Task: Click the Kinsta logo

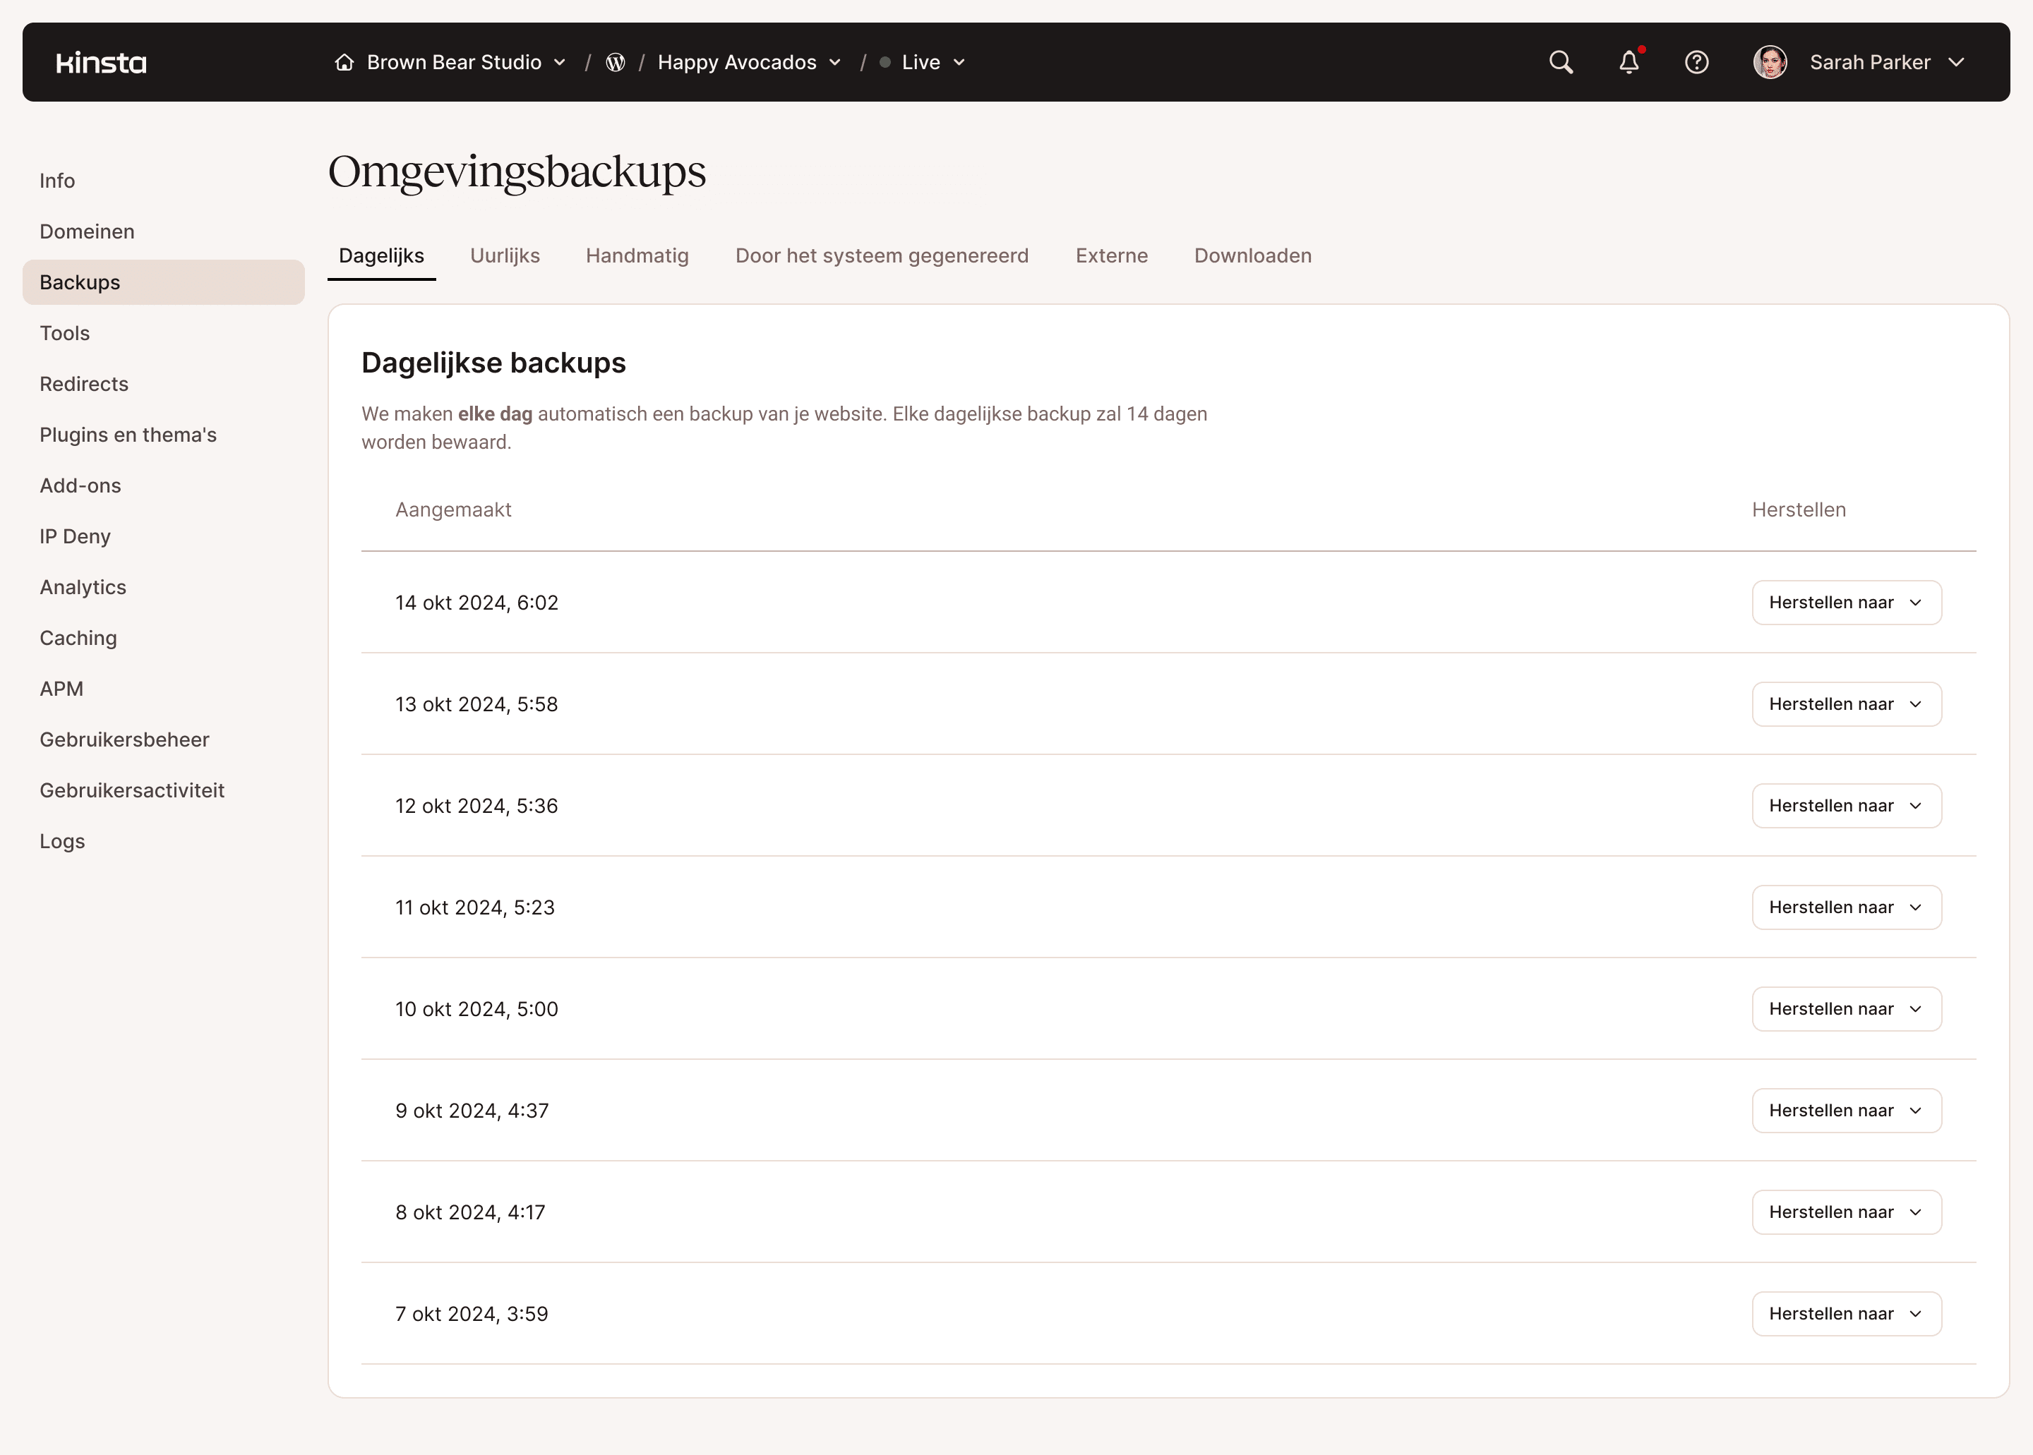Action: [x=100, y=62]
